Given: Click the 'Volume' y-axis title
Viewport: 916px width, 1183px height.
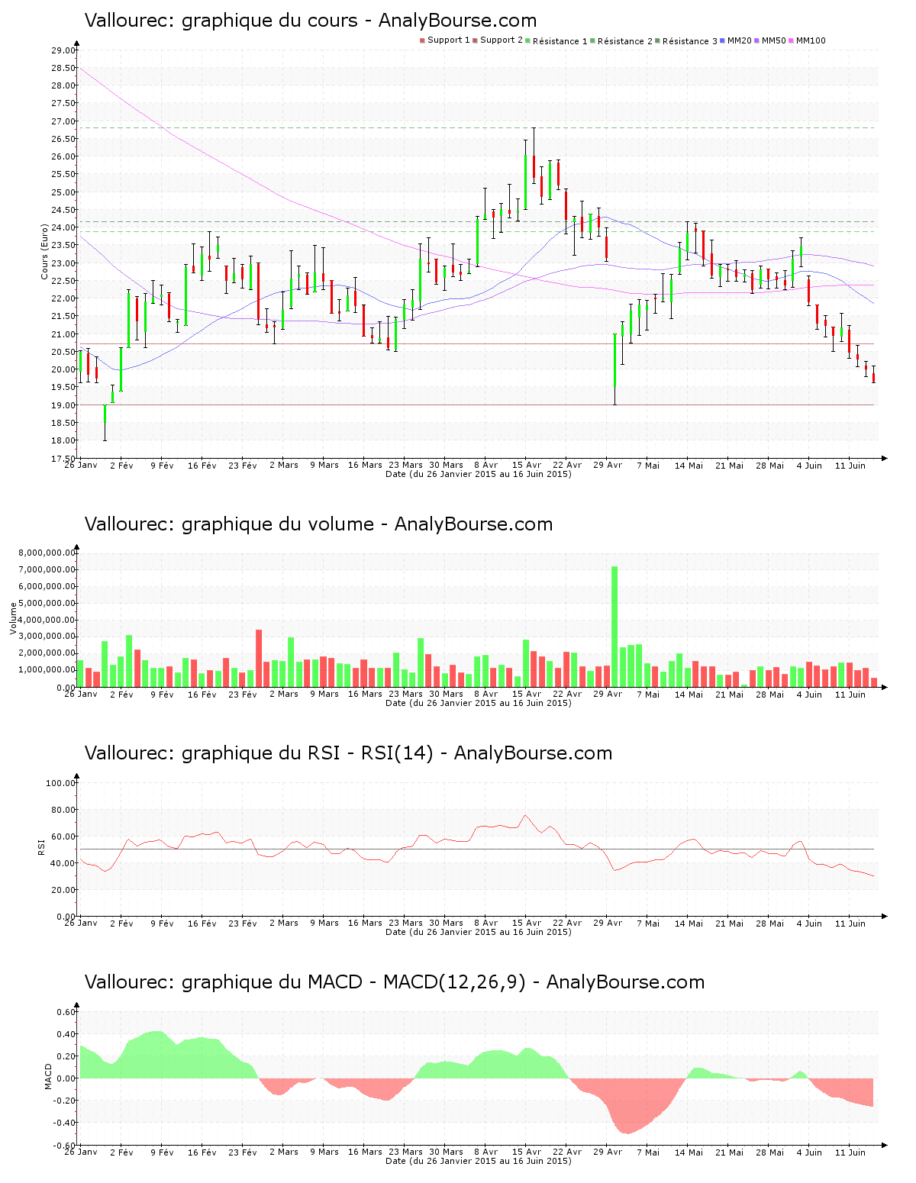Looking at the screenshot, I should pyautogui.click(x=13, y=618).
